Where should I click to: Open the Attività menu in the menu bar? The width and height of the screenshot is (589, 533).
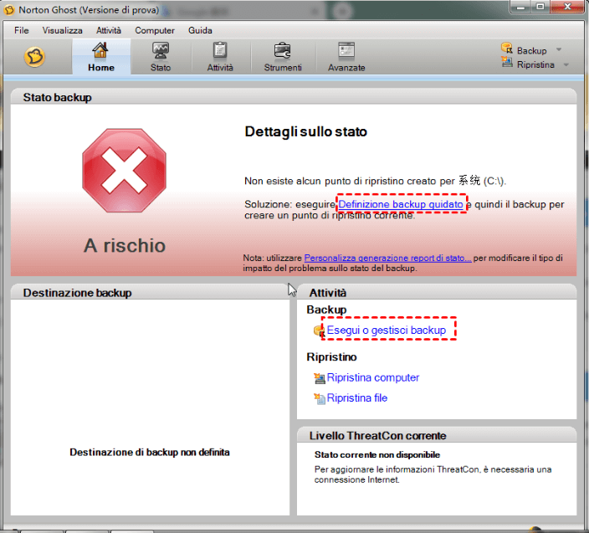coord(109,30)
